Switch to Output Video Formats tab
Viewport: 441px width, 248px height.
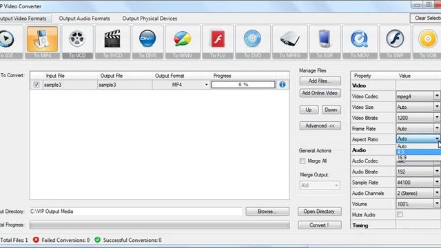pos(25,19)
